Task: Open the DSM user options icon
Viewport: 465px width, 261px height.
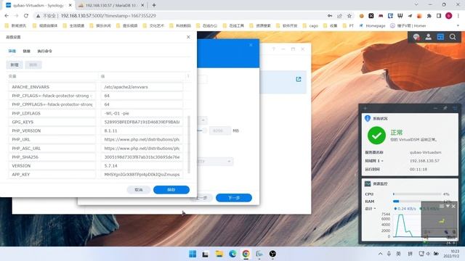Action: click(428, 37)
